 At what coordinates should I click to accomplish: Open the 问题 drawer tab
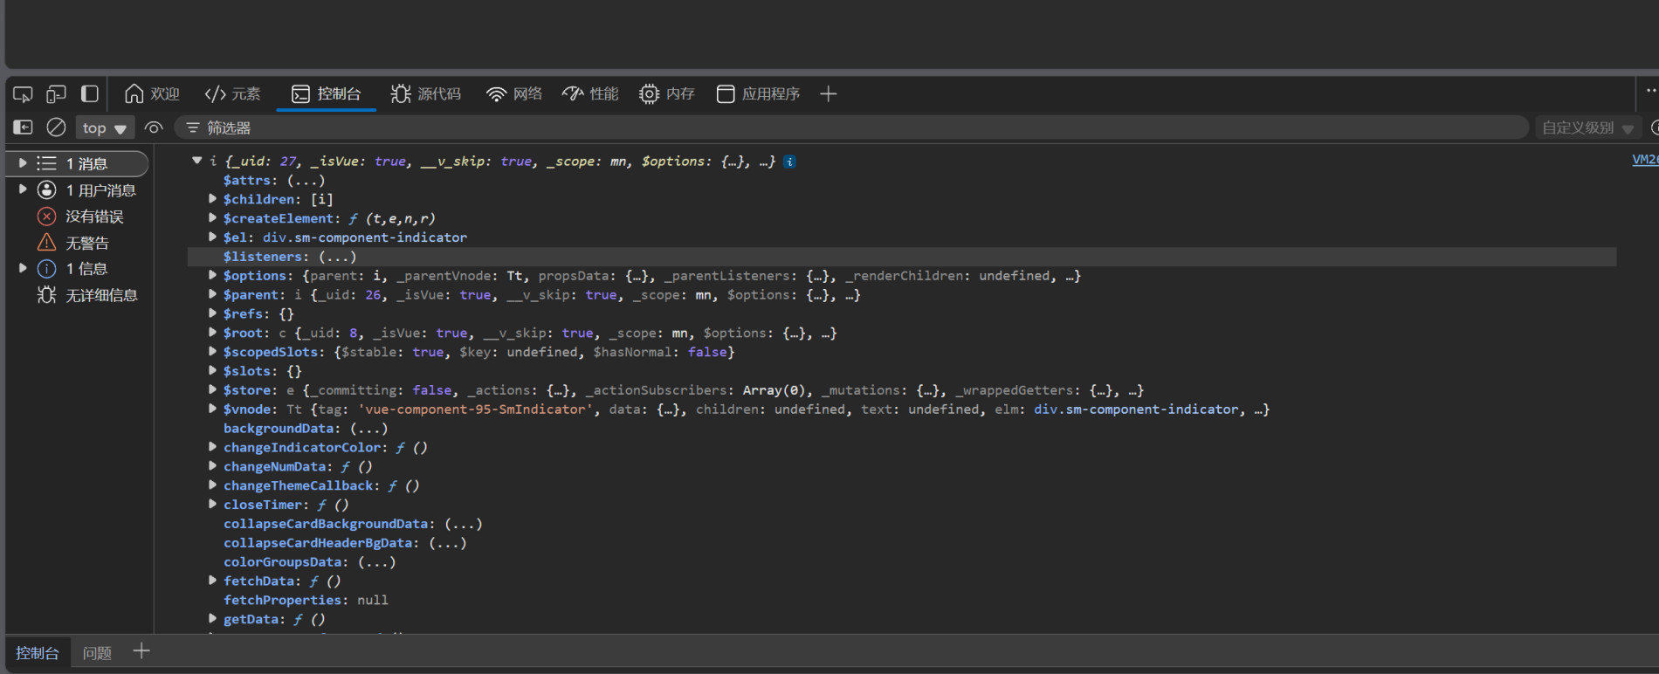click(97, 652)
